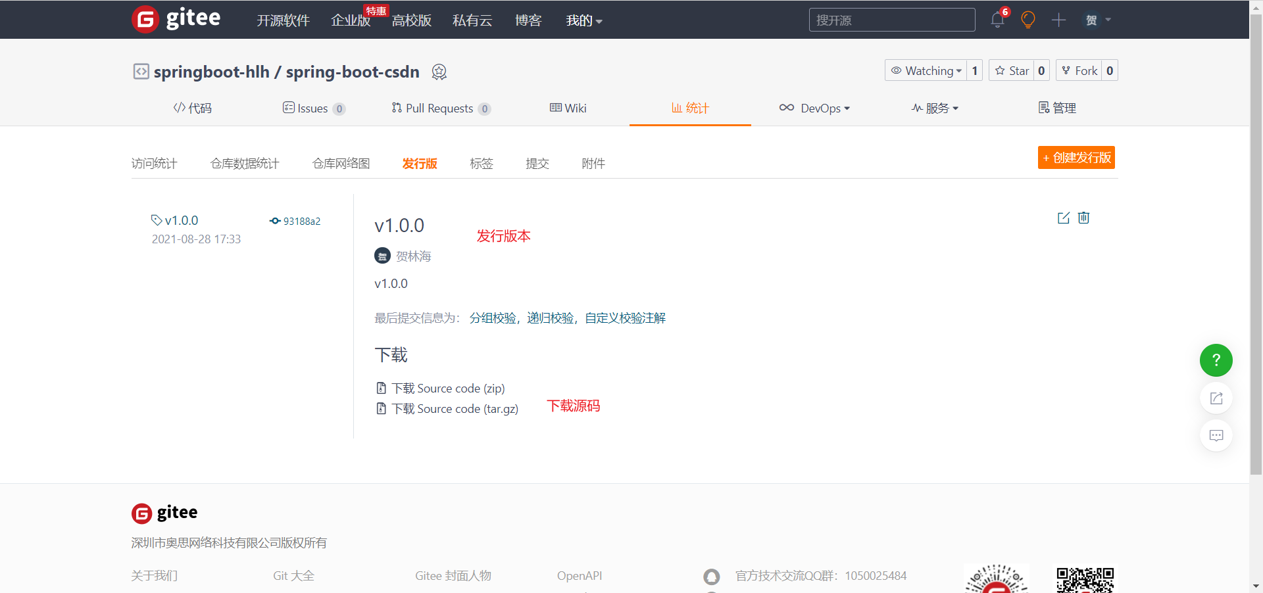The image size is (1263, 593).
Task: Switch to 访问统计 sub-tab
Action: [154, 163]
